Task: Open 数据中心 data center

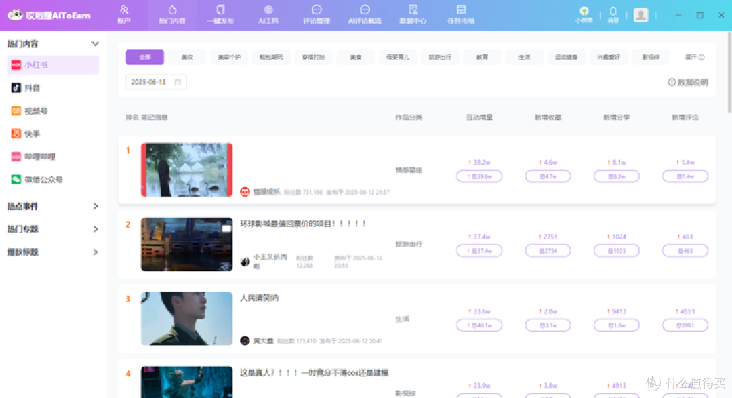Action: tap(413, 15)
